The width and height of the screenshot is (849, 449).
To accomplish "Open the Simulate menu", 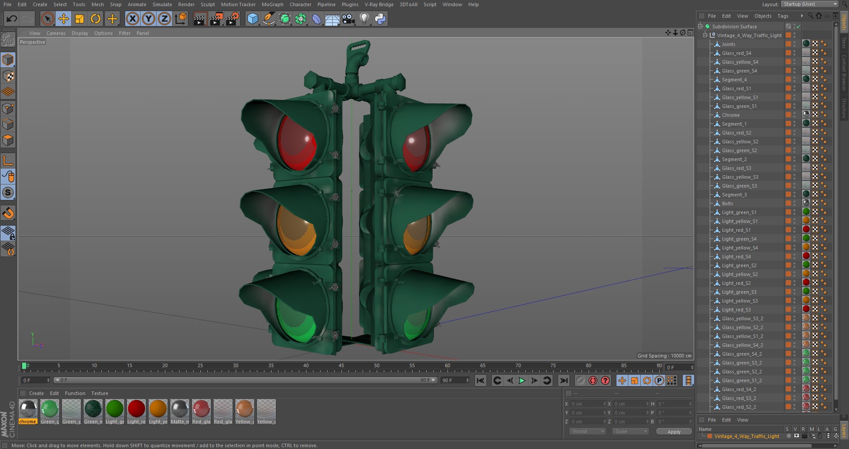I will [x=162, y=4].
